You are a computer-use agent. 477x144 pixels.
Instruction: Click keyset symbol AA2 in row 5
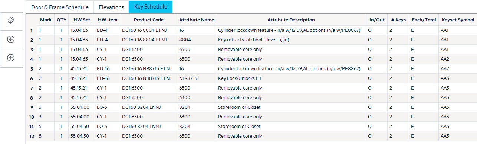[x=445, y=69]
